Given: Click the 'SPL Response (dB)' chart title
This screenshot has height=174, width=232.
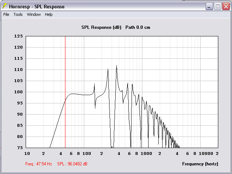Looking at the screenshot, I should pos(101,27).
